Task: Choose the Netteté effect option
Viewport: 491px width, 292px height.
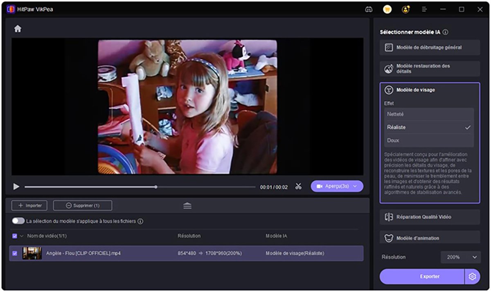Action: [429, 114]
